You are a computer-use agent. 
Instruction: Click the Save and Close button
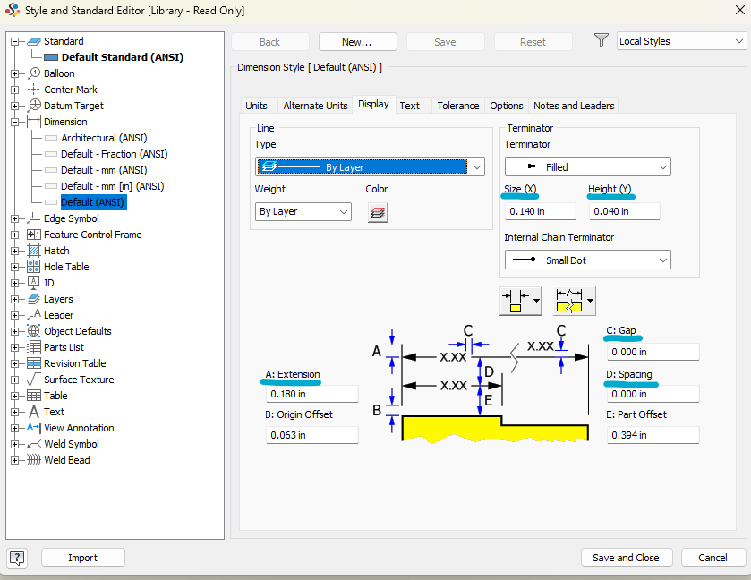tap(627, 557)
